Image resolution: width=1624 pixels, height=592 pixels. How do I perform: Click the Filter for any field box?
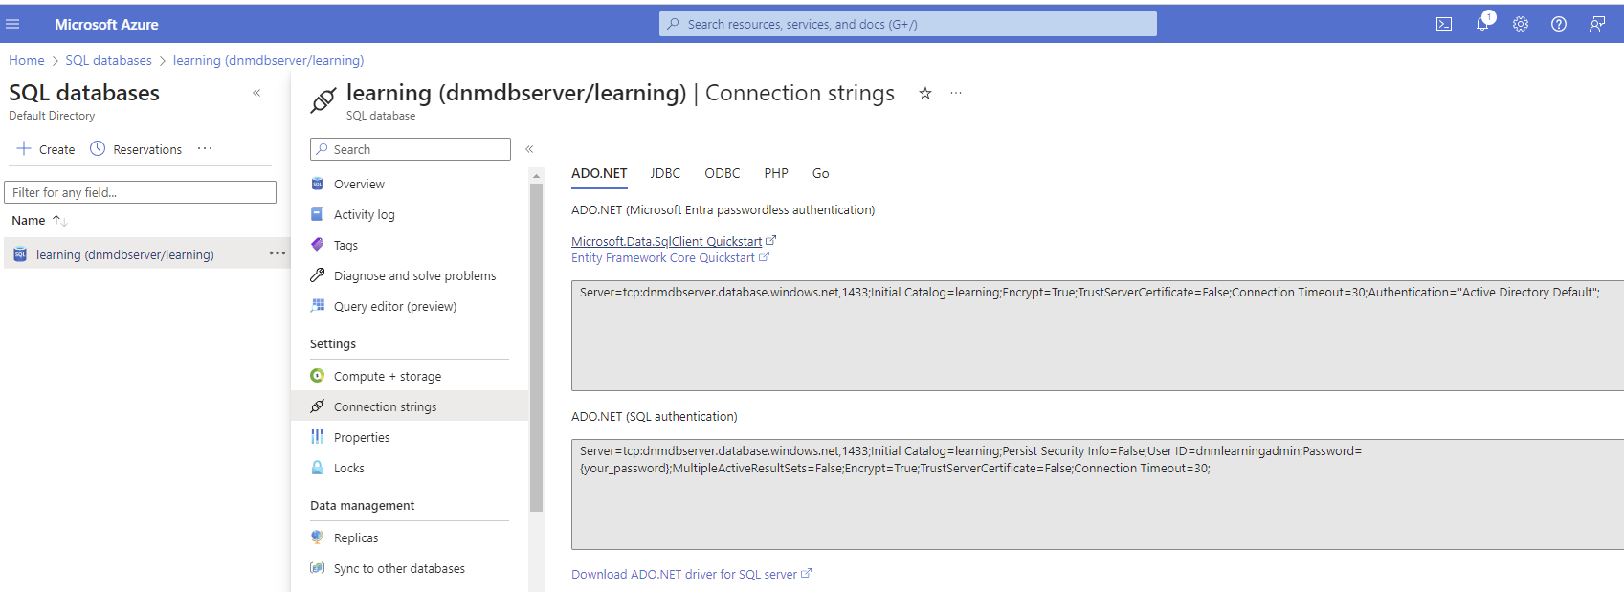[x=141, y=192]
